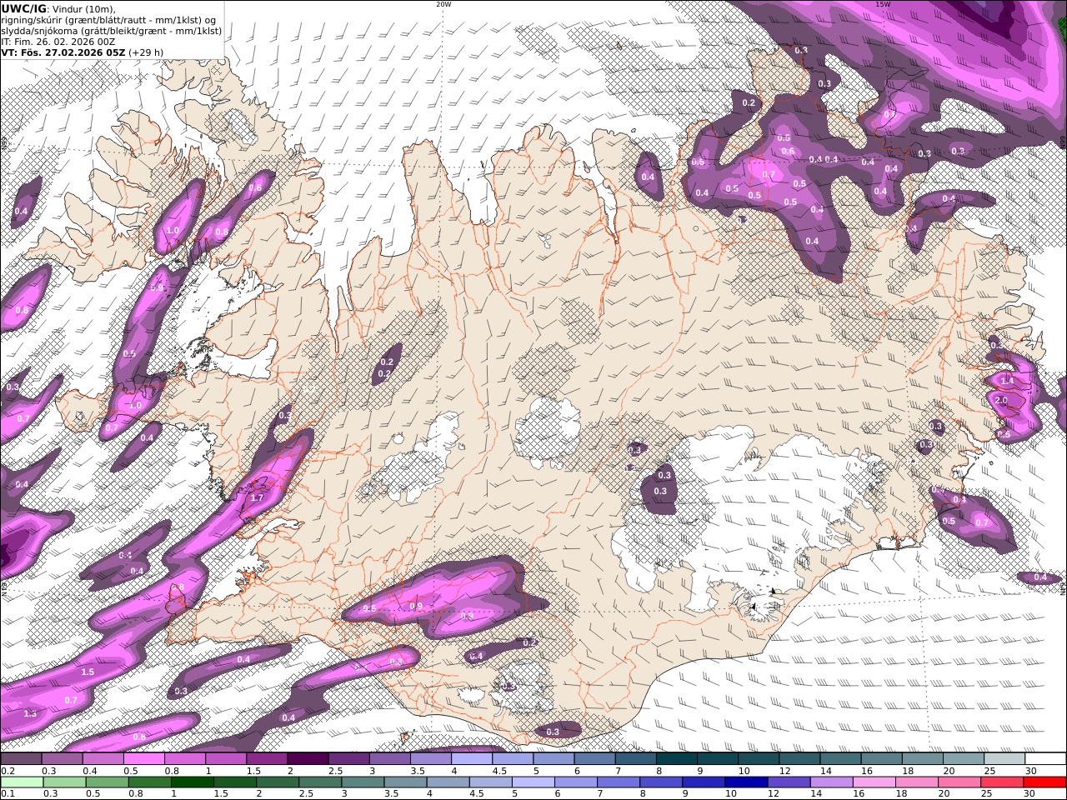1067x800 pixels.
Task: Click the bright red swatch above 30 in rain legend
Action: click(x=1044, y=782)
